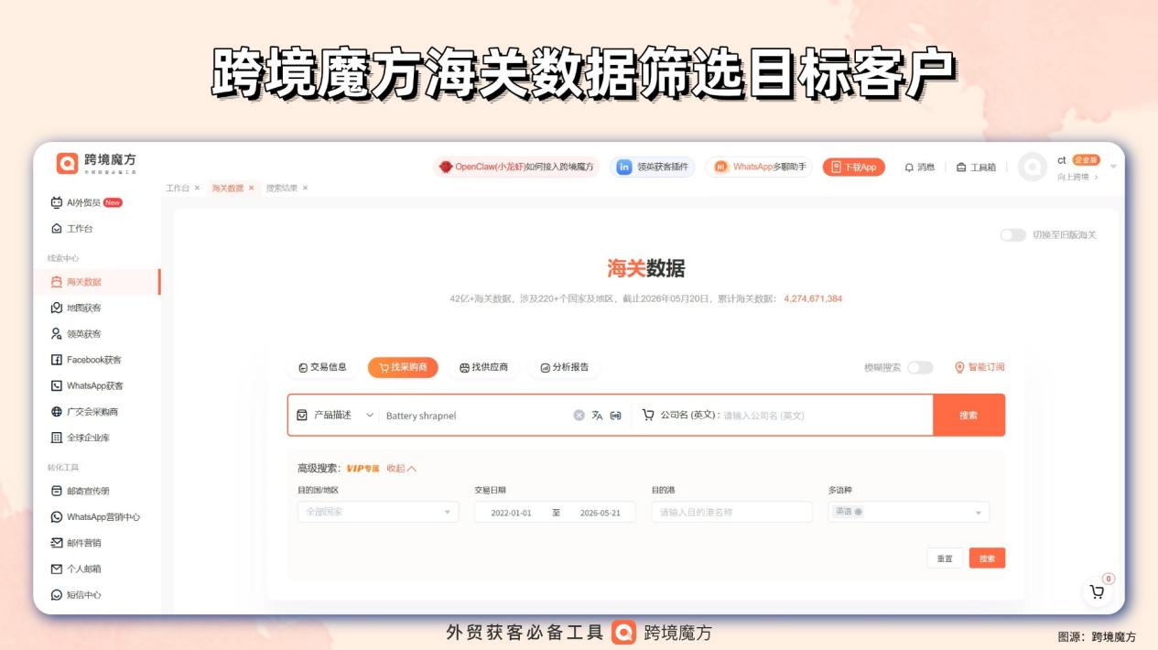Close the 搜索结果 tab
The image size is (1158, 650).
click(306, 188)
